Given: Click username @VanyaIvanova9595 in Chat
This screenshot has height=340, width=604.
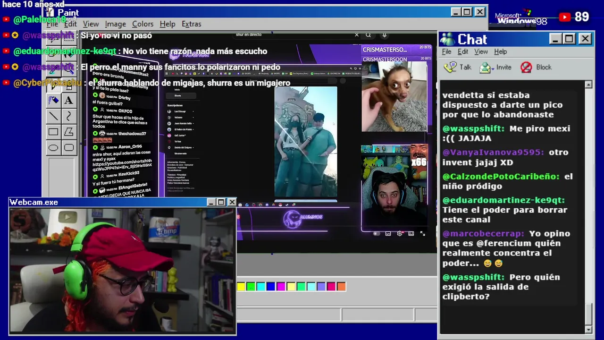Looking at the screenshot, I should click(493, 153).
